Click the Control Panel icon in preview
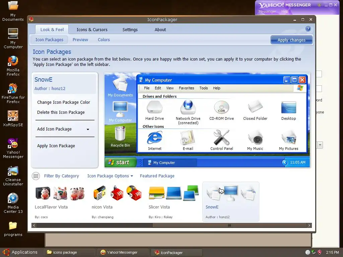Viewport: 343px width, 257px height. point(221,138)
